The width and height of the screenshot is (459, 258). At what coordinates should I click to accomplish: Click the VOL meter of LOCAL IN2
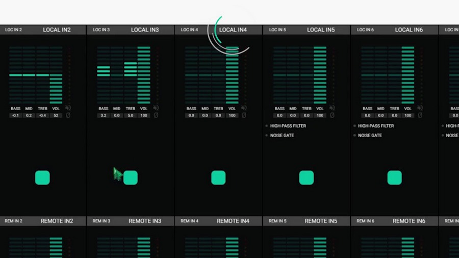coord(56,75)
